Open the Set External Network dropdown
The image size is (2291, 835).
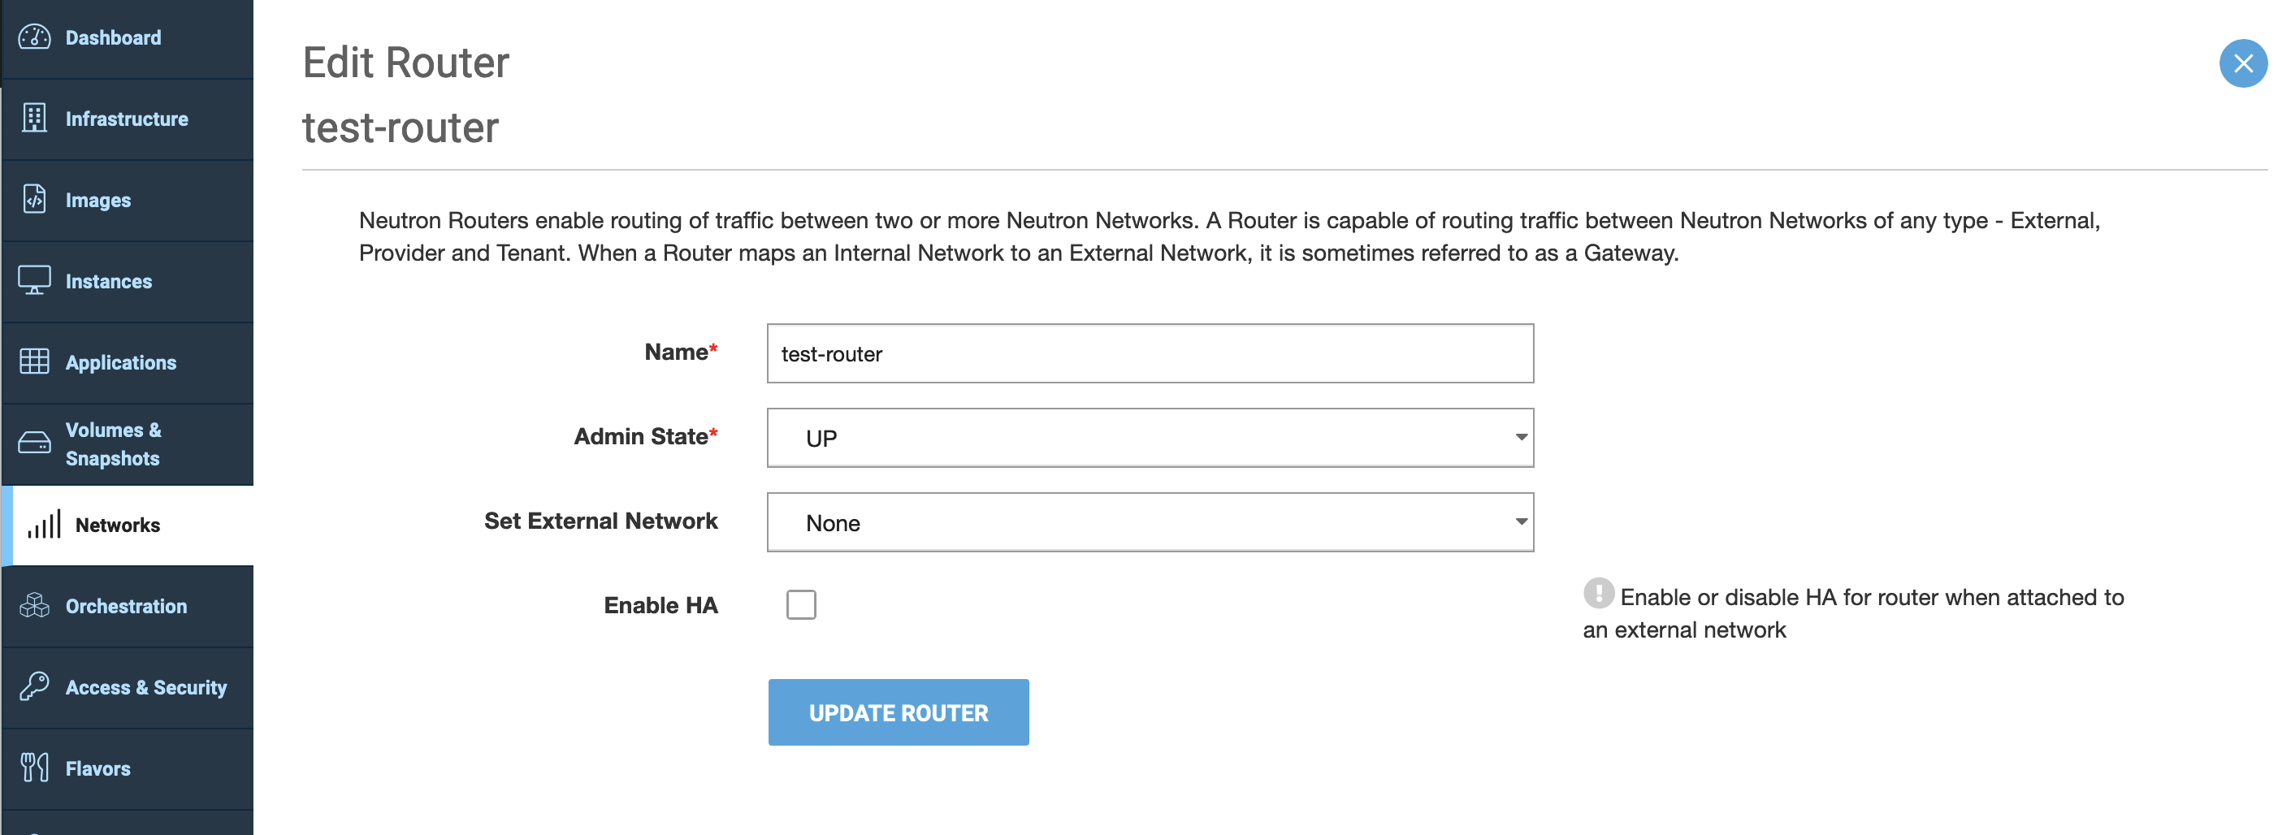pyautogui.click(x=1150, y=522)
